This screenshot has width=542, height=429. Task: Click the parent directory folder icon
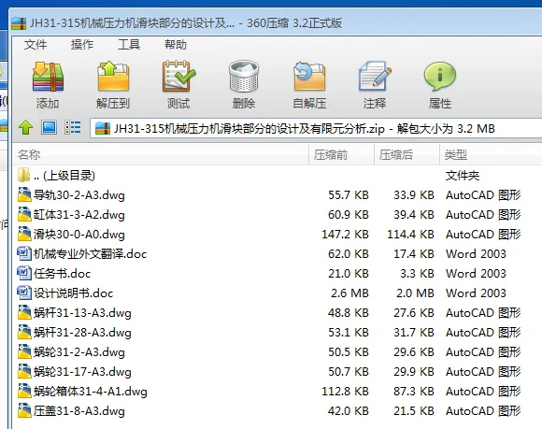tap(24, 175)
